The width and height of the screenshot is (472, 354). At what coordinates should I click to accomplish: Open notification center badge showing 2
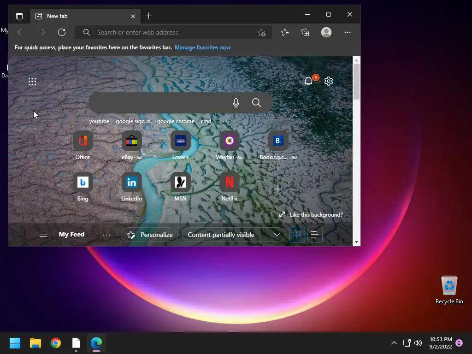click(x=459, y=343)
